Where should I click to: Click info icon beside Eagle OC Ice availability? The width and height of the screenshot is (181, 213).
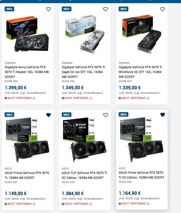[91, 98]
